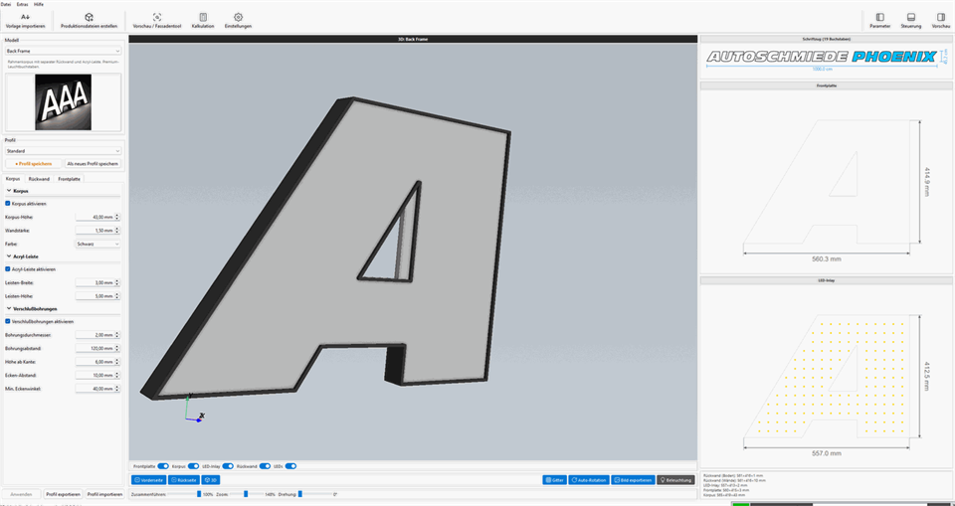
Task: Collapse the Verschlußbohrungen section
Action: coord(8,309)
